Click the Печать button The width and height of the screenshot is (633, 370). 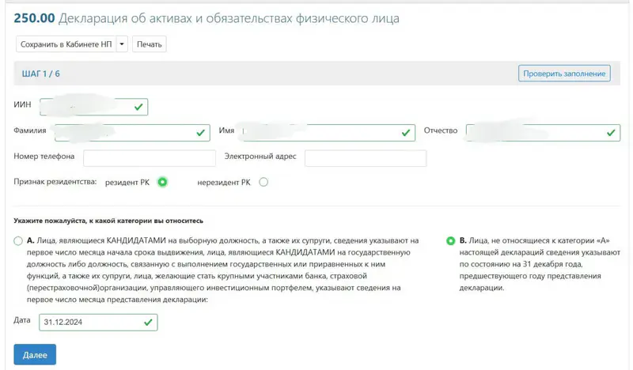pos(149,44)
